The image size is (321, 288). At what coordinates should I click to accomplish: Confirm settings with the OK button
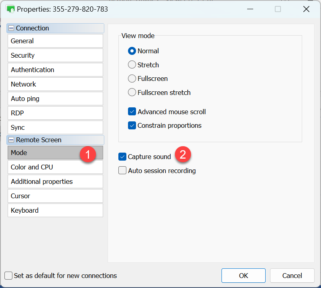pos(243,276)
